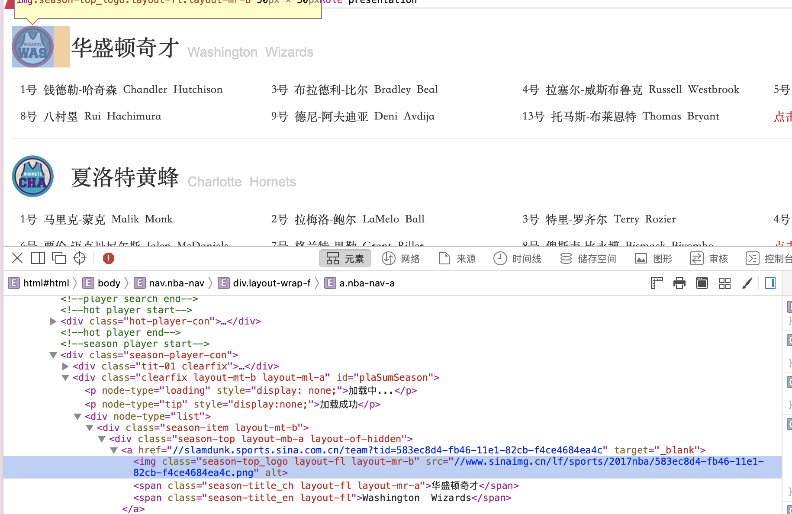Select body in the DOM breadcrumb
This screenshot has width=792, height=514.
point(102,283)
